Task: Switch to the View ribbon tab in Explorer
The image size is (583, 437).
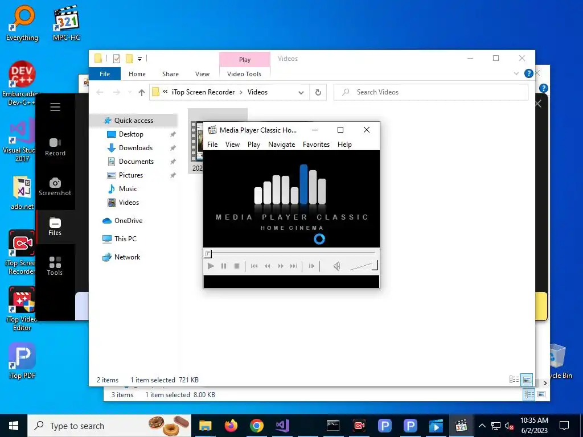Action: [x=202, y=74]
